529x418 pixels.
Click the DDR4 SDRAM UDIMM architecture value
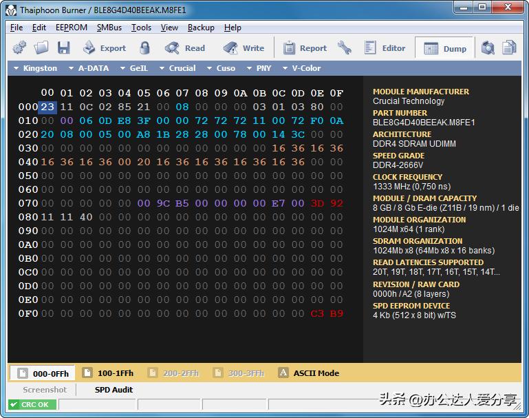(x=414, y=144)
